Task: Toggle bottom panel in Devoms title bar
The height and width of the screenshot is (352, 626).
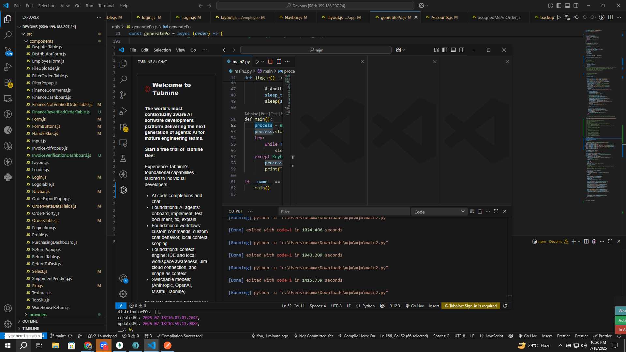Action: pos(567,6)
